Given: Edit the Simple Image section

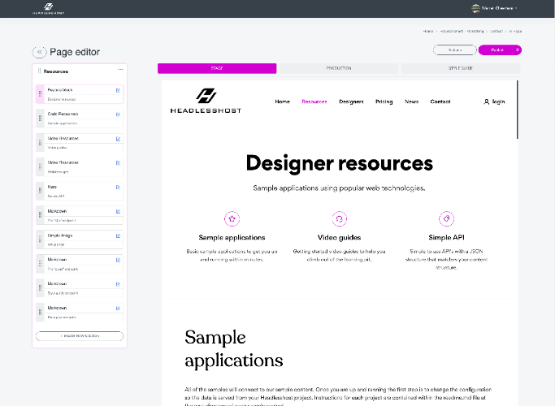Looking at the screenshot, I should click(118, 235).
